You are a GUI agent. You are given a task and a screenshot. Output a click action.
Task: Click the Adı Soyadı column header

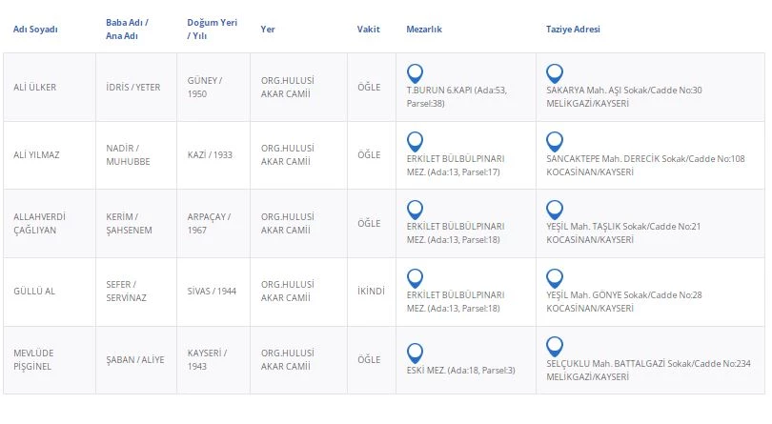click(x=35, y=30)
